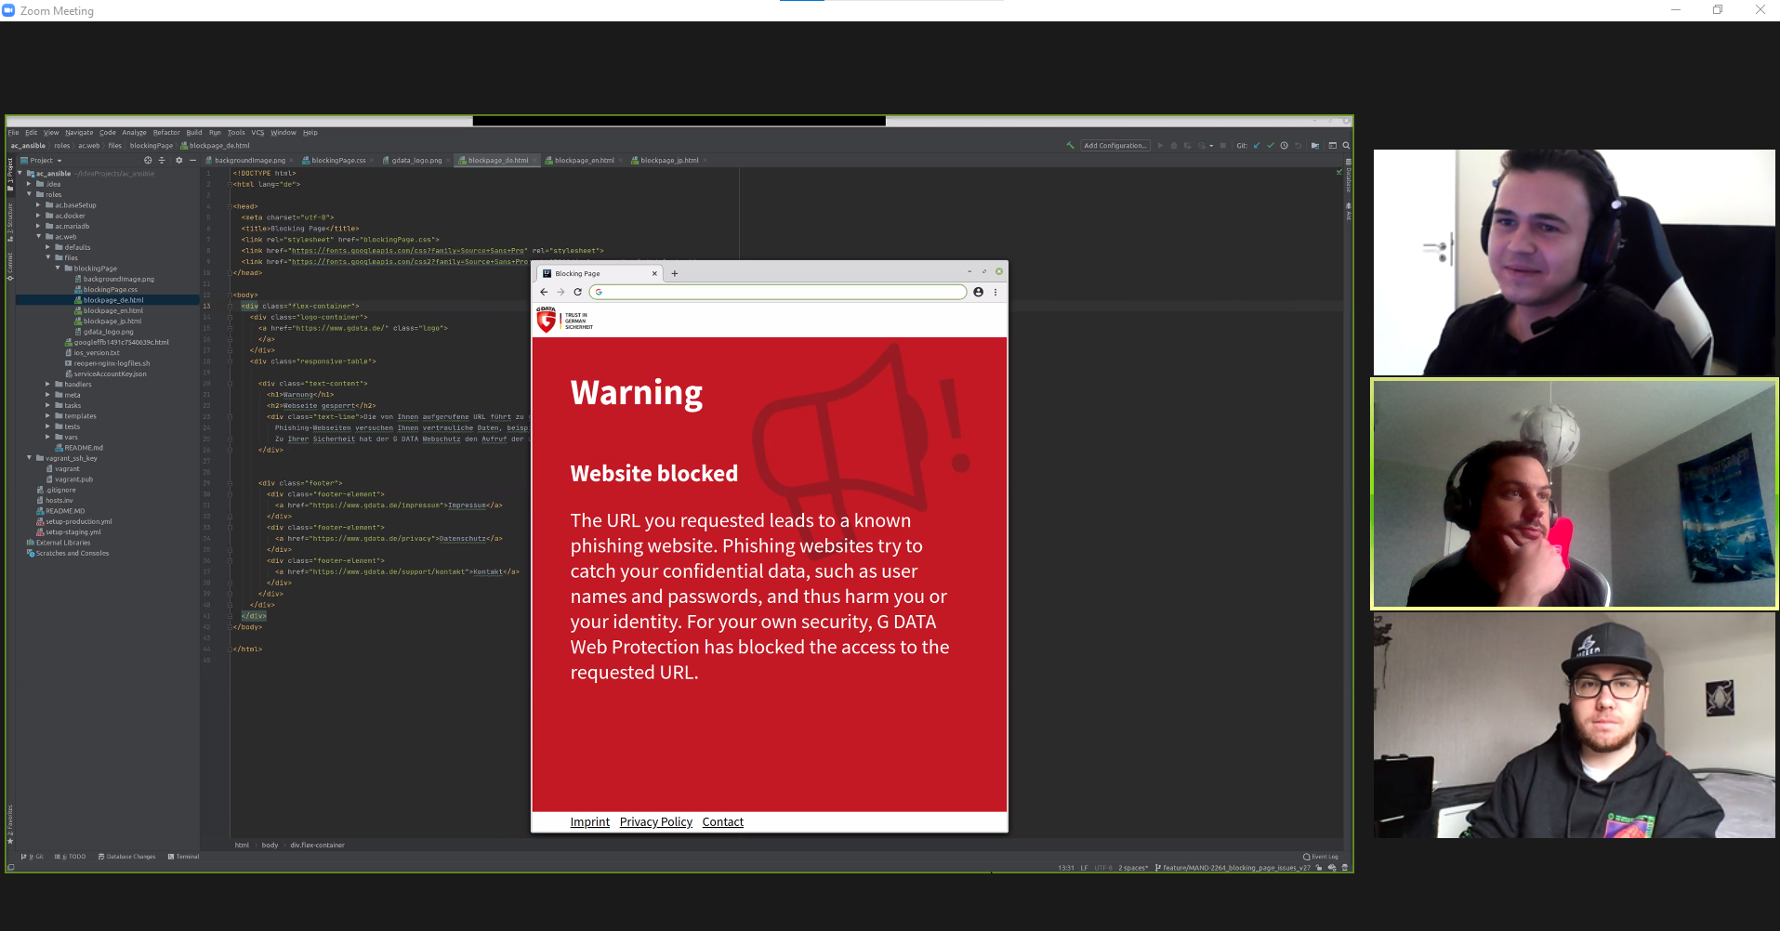Click the Project panel settings gear icon
The height and width of the screenshot is (931, 1780).
179,161
